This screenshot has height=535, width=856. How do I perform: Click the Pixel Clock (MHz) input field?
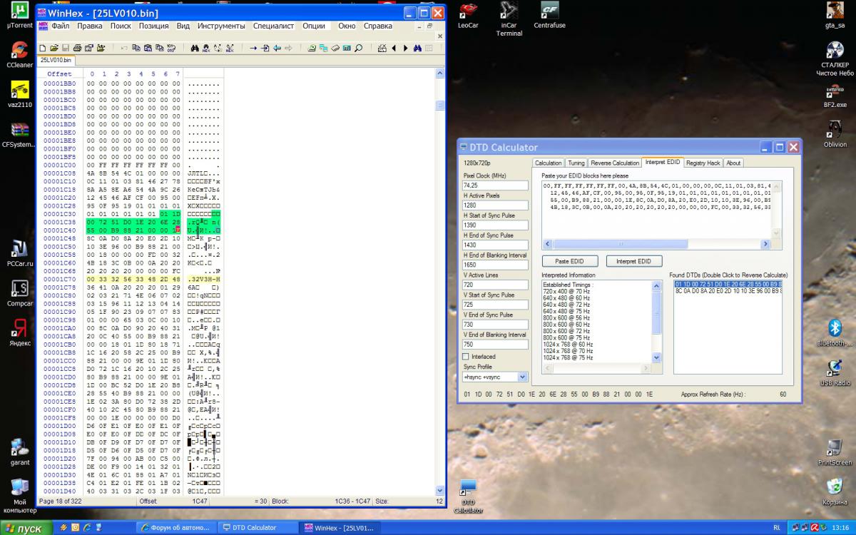495,185
